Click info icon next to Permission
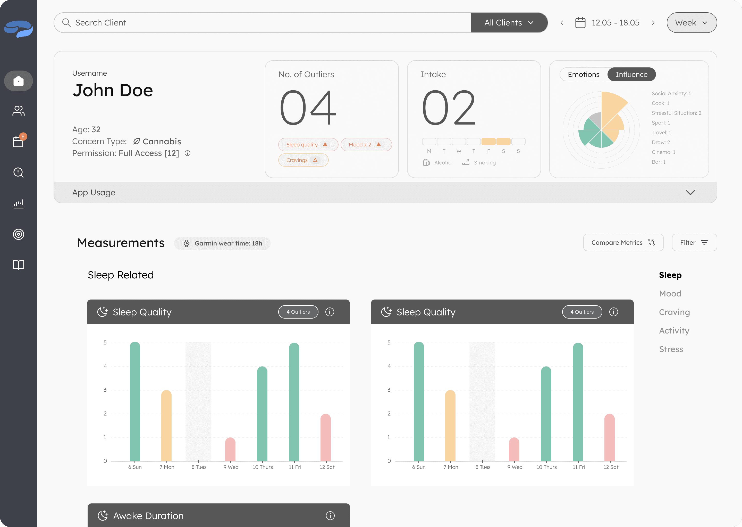 [188, 153]
